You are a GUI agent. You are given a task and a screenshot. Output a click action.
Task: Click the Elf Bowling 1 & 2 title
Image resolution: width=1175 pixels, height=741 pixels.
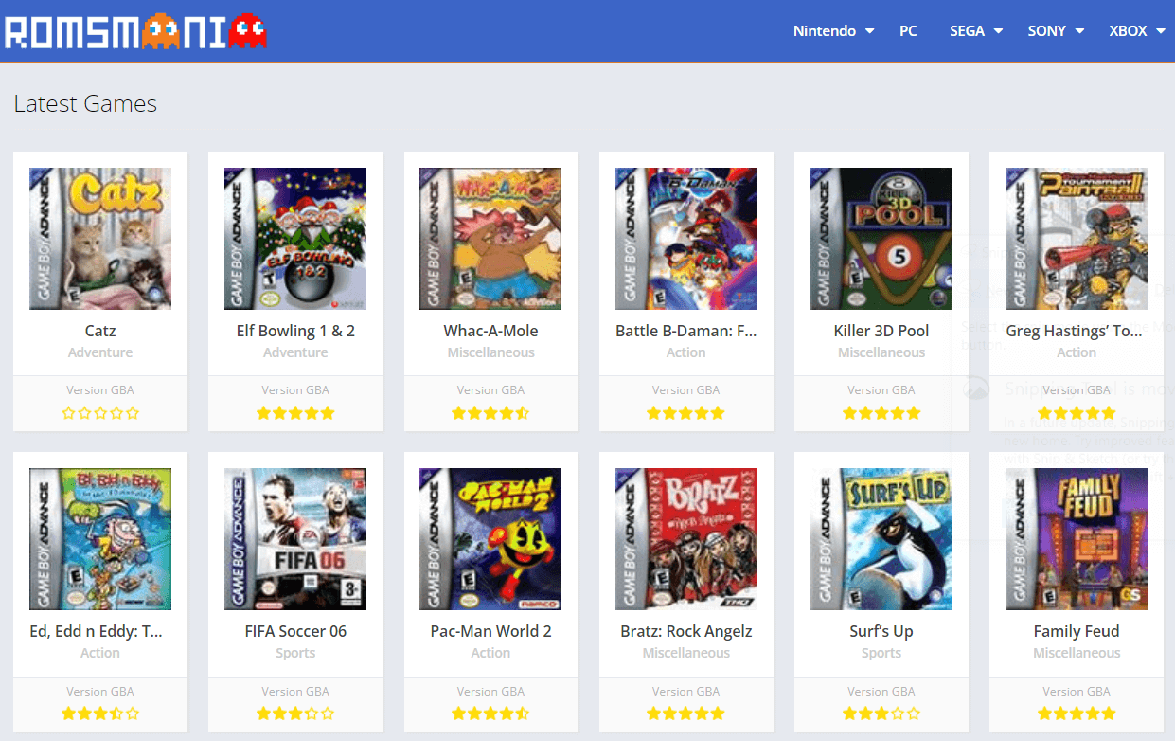pos(295,331)
